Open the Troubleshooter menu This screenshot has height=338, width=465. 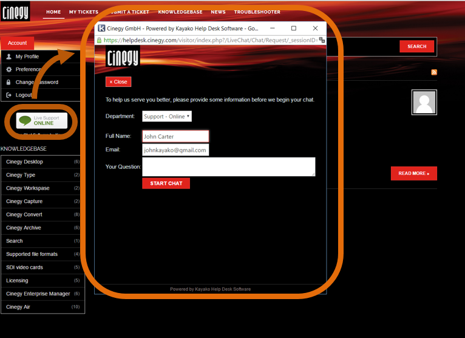(x=257, y=12)
